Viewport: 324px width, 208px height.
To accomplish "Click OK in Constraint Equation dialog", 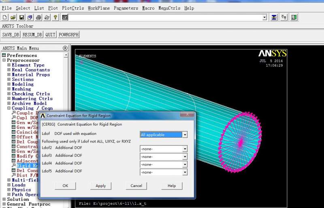I will click(x=65, y=186).
